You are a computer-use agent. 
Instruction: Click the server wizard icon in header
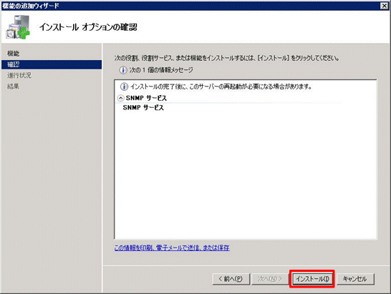click(x=18, y=27)
